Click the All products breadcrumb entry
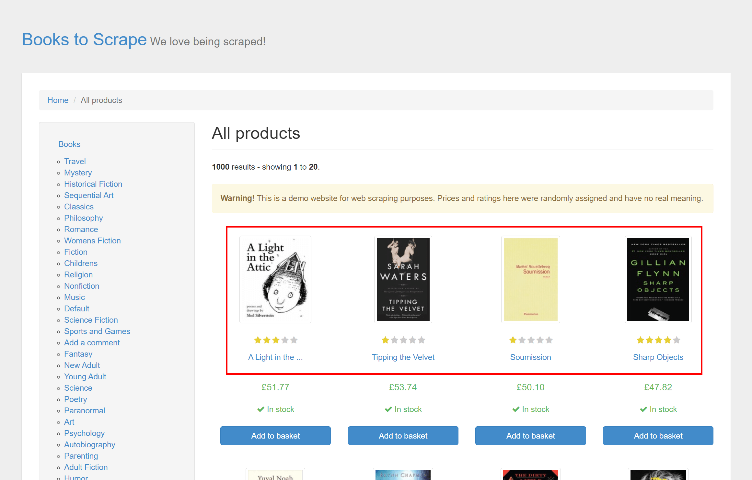 coord(101,100)
